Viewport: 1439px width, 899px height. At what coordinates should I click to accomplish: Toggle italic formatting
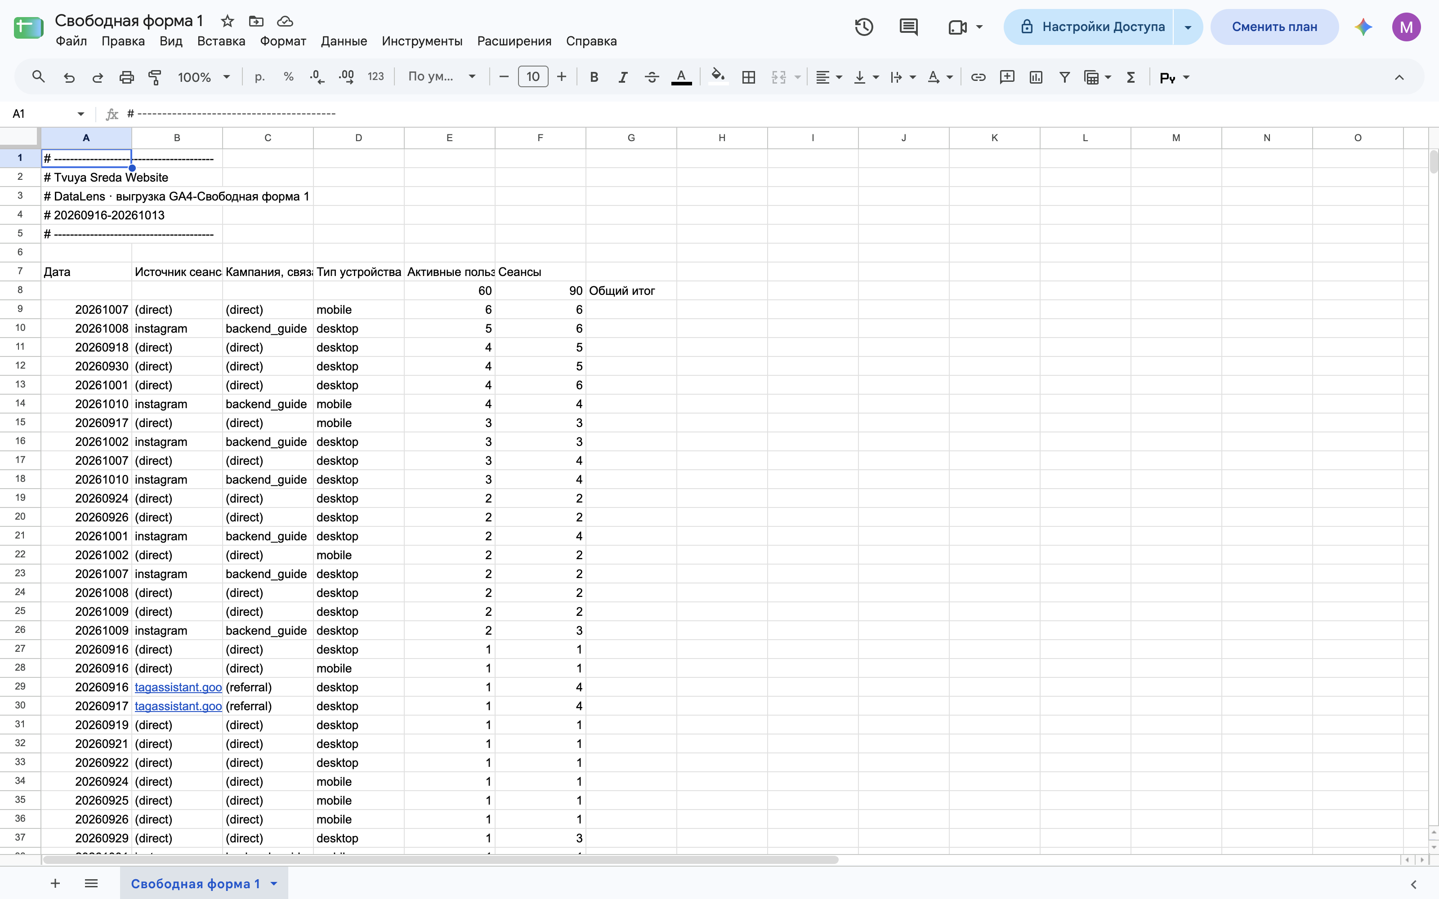pos(622,77)
